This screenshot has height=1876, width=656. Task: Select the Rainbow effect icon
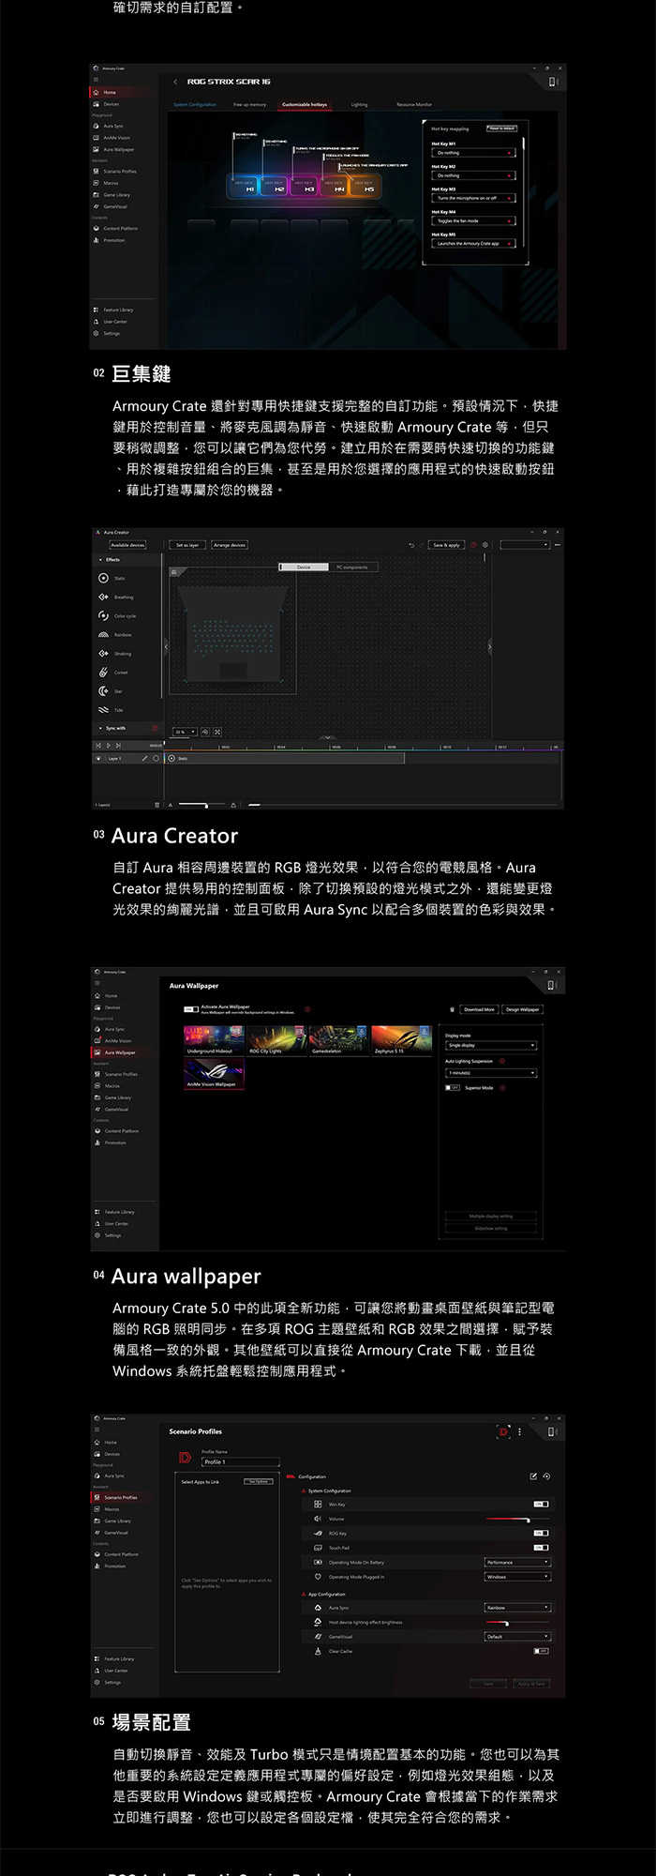[103, 635]
